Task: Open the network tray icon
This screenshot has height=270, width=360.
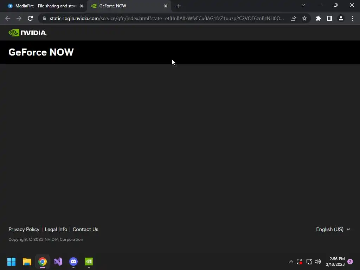Action: [309, 262]
